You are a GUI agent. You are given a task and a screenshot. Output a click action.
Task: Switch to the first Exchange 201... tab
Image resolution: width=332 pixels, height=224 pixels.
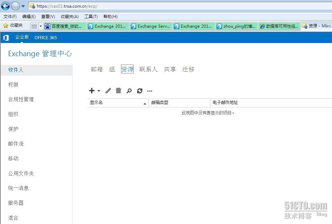pyautogui.click(x=108, y=26)
